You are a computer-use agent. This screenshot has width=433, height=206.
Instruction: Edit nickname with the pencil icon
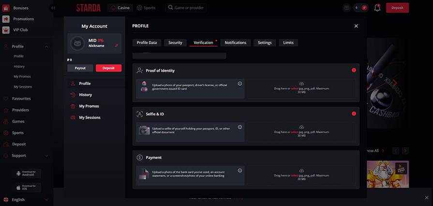tap(116, 46)
